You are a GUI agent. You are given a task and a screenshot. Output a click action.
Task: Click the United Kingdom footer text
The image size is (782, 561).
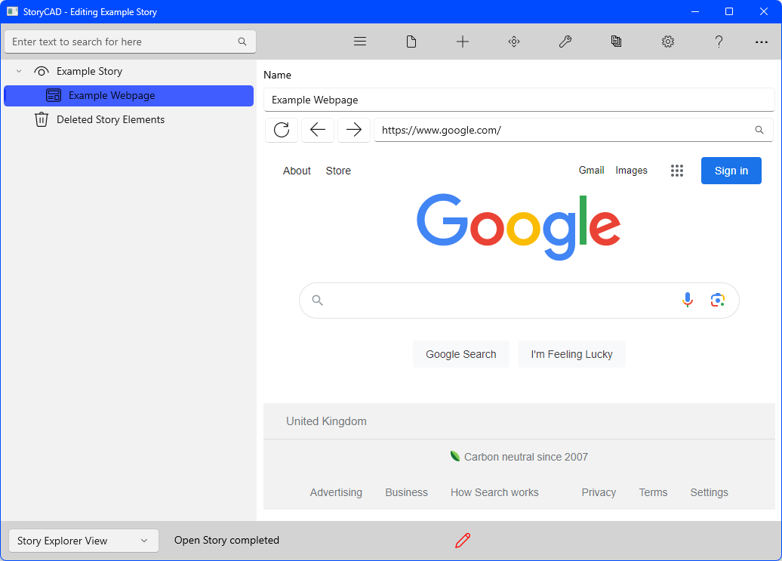pos(326,421)
